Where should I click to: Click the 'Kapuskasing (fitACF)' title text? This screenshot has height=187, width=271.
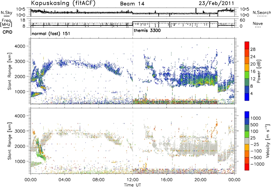pyautogui.click(x=63, y=3)
